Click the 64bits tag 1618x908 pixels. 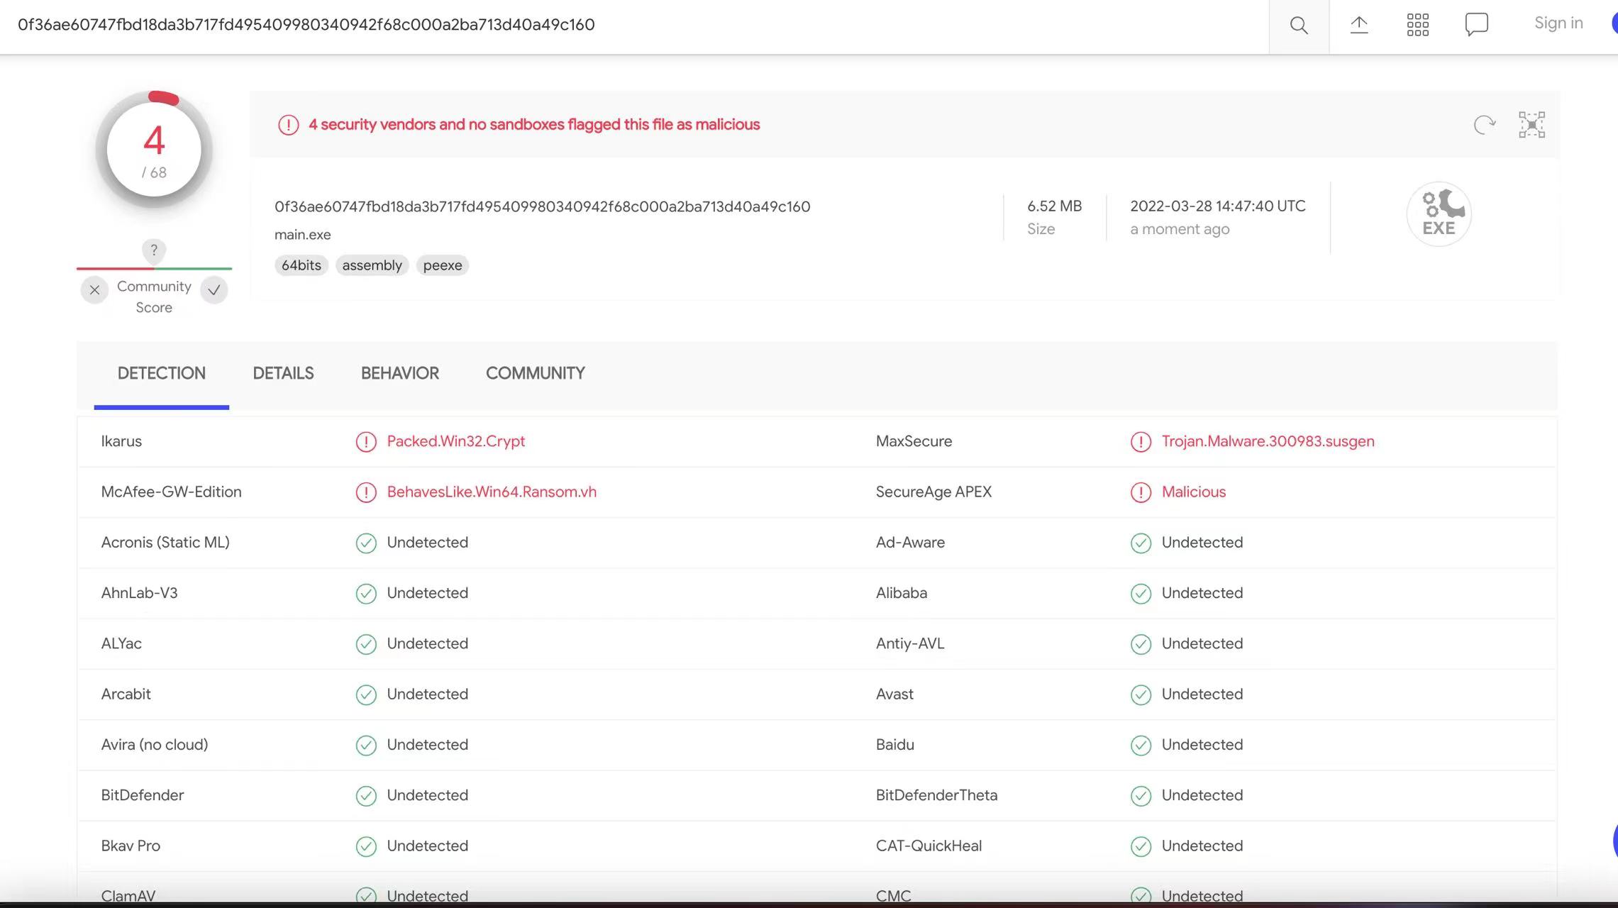click(x=301, y=265)
